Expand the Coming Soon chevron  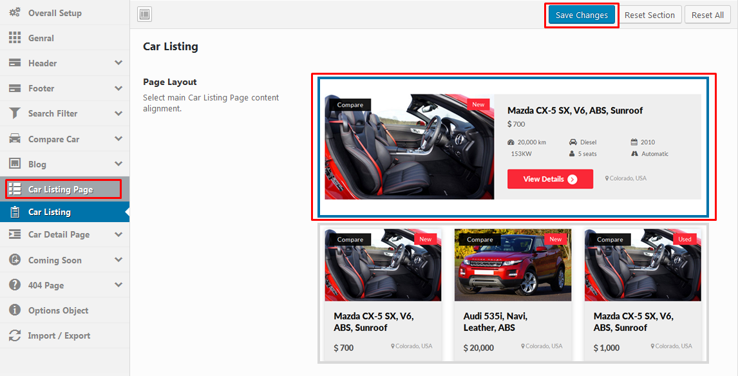point(118,259)
